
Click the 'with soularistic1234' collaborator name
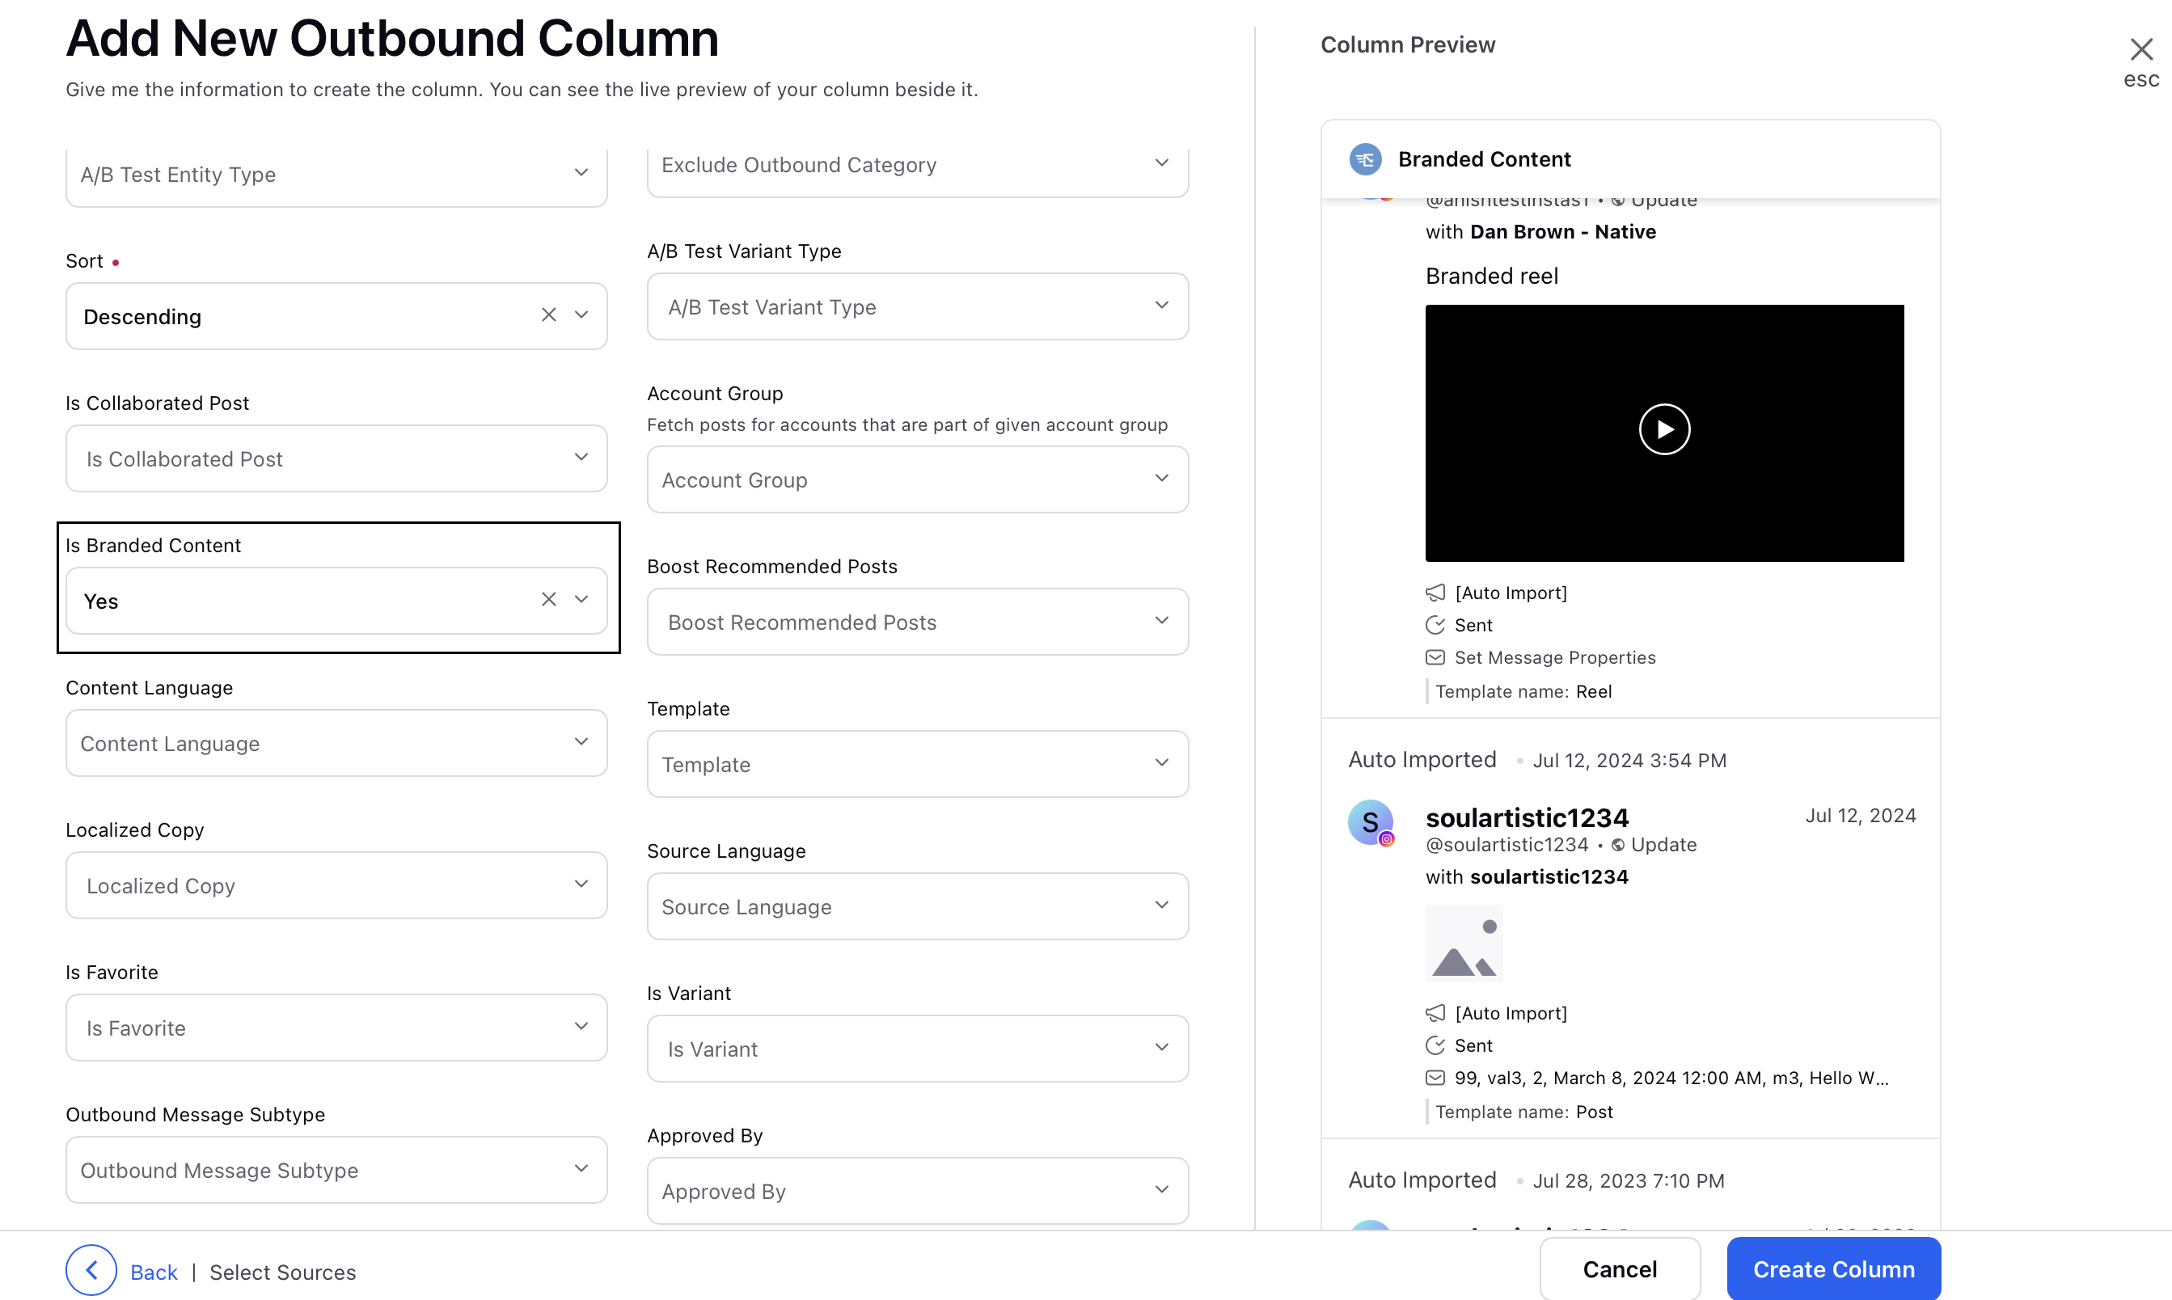pos(1549,877)
